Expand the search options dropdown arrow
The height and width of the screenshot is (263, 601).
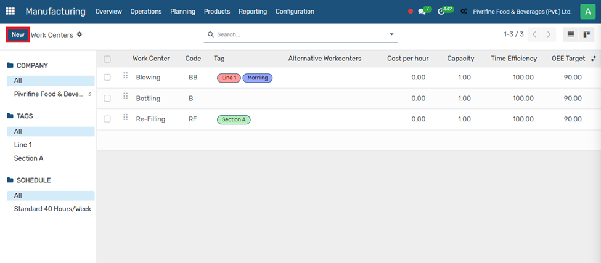coord(391,34)
